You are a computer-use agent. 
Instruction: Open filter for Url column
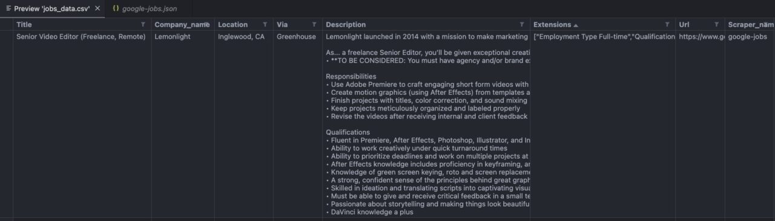click(716, 25)
